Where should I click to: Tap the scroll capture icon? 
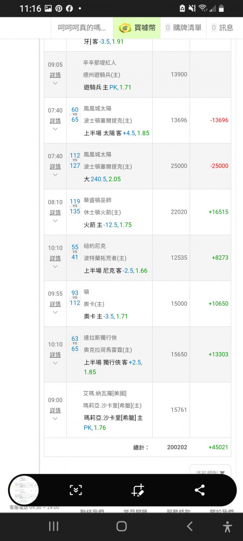76,490
